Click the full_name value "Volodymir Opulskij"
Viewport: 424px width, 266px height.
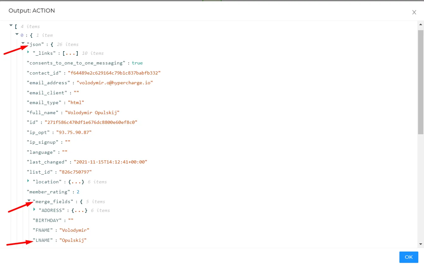click(92, 113)
